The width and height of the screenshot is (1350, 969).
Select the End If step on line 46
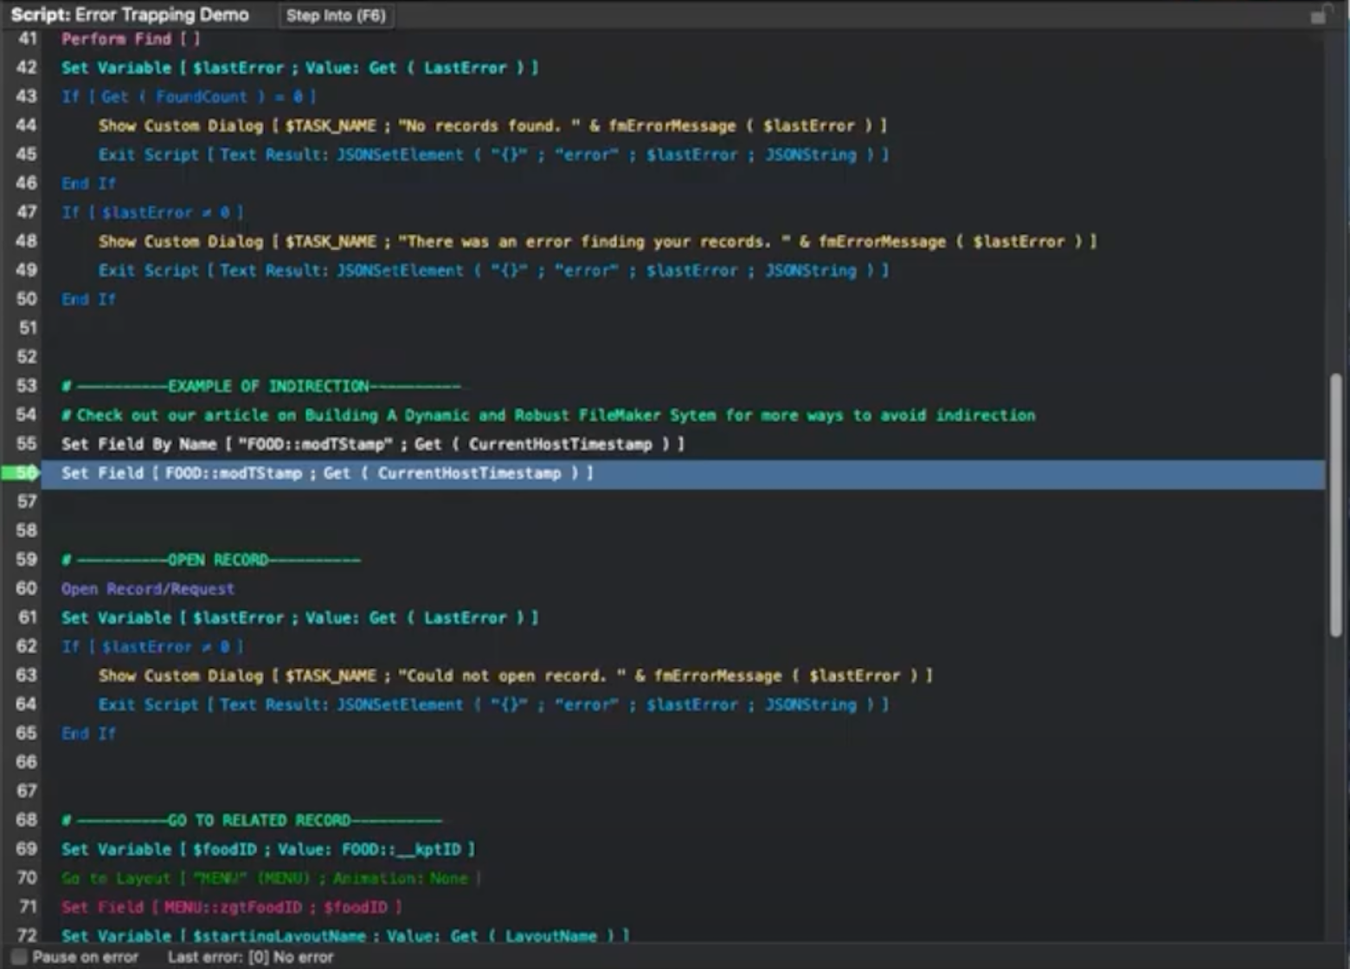683,183
